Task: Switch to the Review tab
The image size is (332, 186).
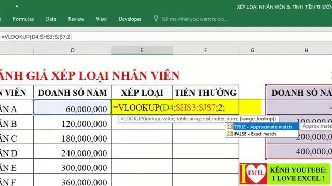Action: point(76,19)
